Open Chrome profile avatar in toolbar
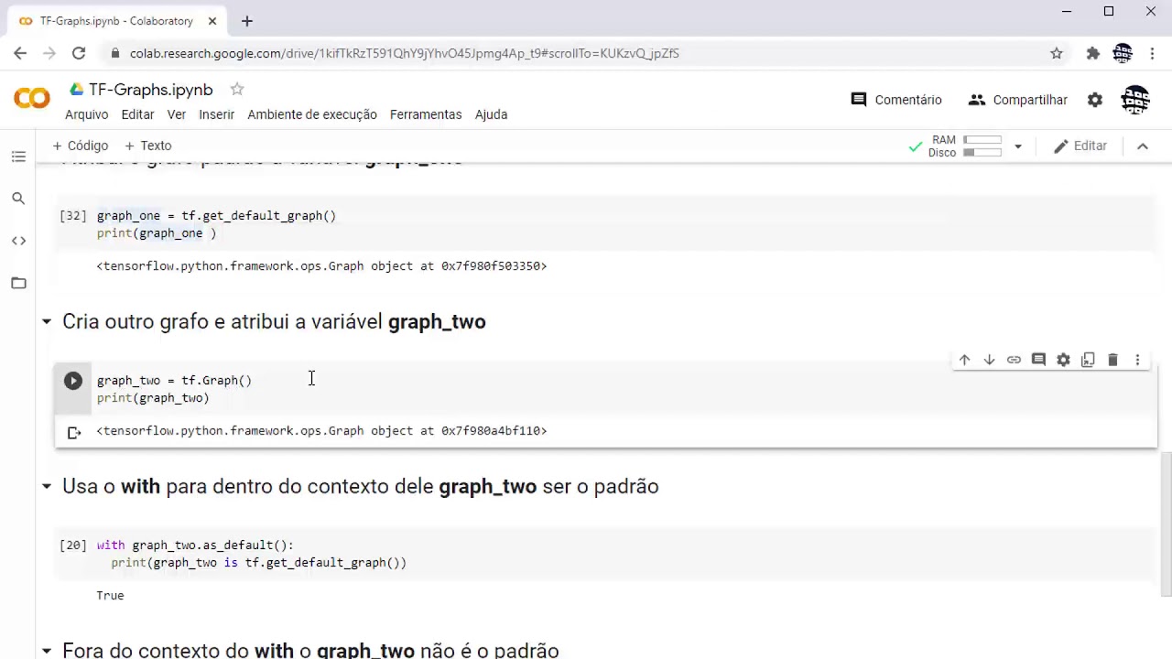This screenshot has height=659, width=1172. pos(1123,53)
